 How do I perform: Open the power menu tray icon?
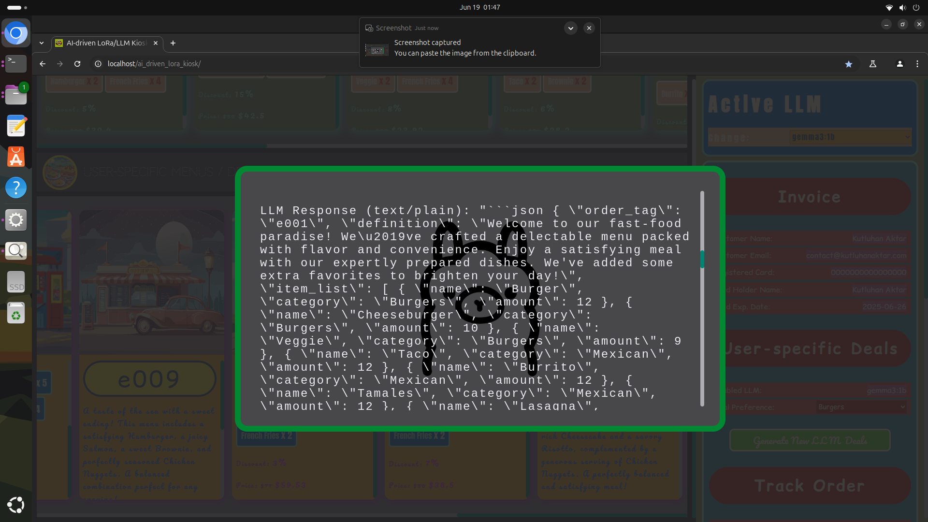tap(916, 8)
